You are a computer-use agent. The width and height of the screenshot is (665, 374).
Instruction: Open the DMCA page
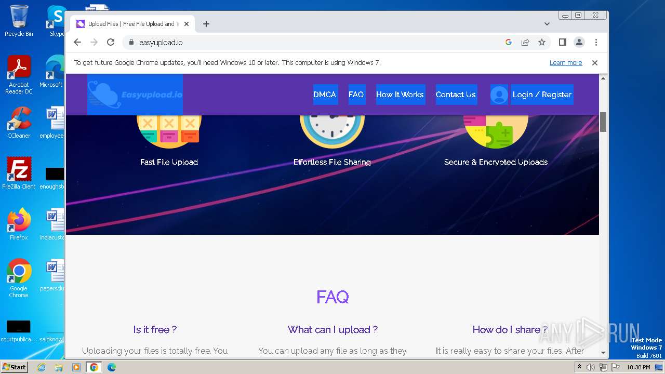[325, 95]
